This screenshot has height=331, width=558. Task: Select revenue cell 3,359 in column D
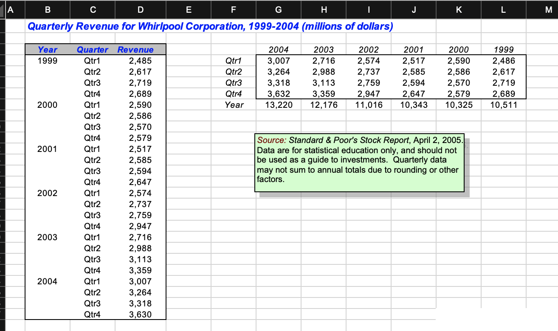[x=141, y=270]
